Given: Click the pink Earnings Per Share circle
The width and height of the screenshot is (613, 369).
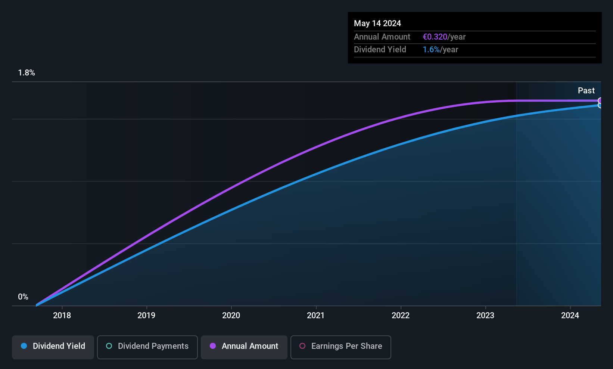Looking at the screenshot, I should (302, 346).
